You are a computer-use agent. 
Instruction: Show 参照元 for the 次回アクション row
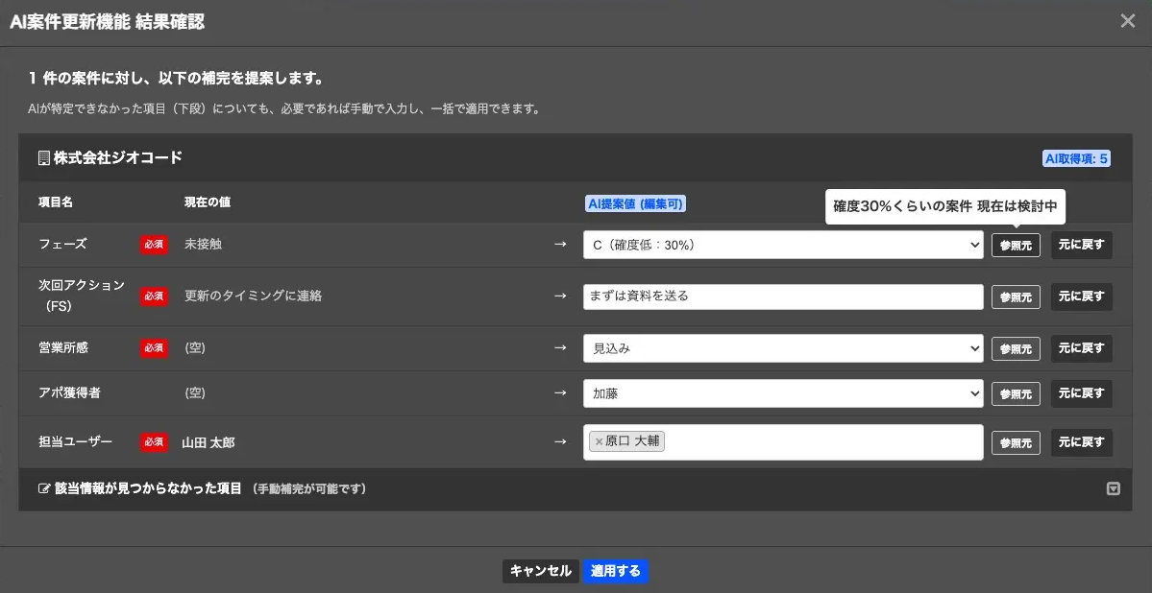(1016, 297)
